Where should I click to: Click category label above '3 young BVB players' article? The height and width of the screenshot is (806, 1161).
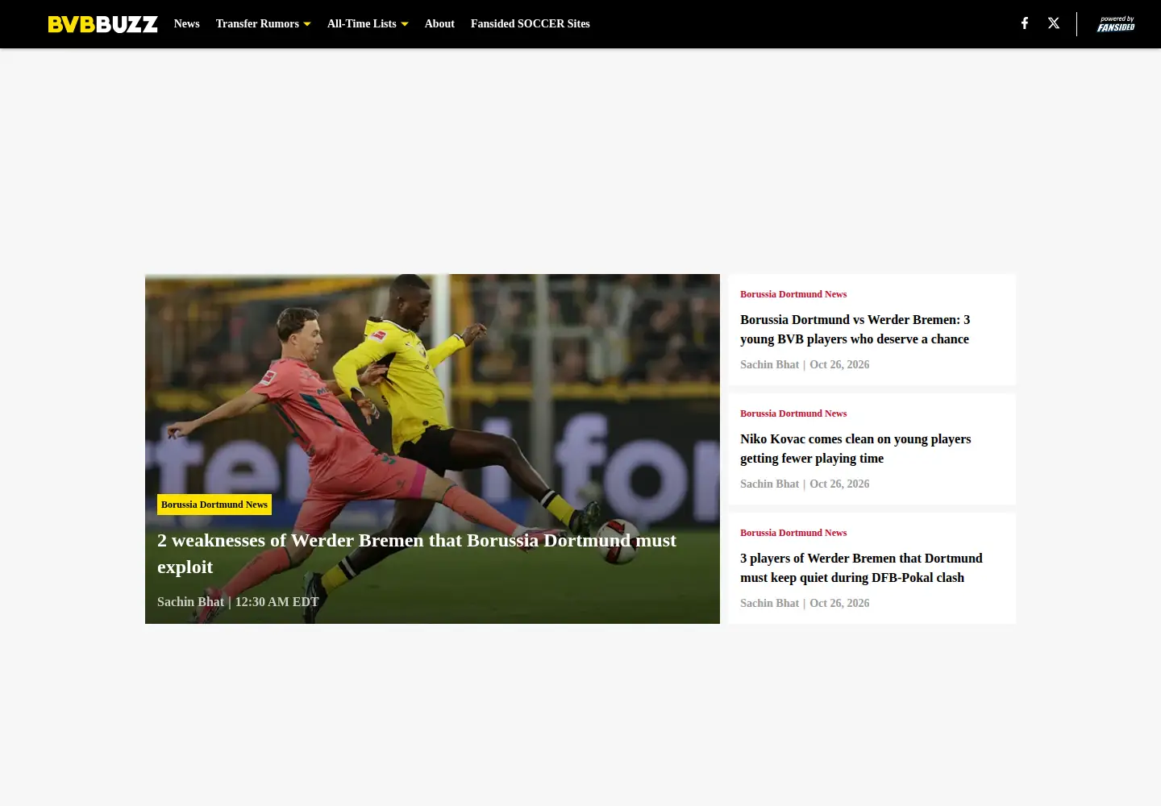pyautogui.click(x=793, y=294)
